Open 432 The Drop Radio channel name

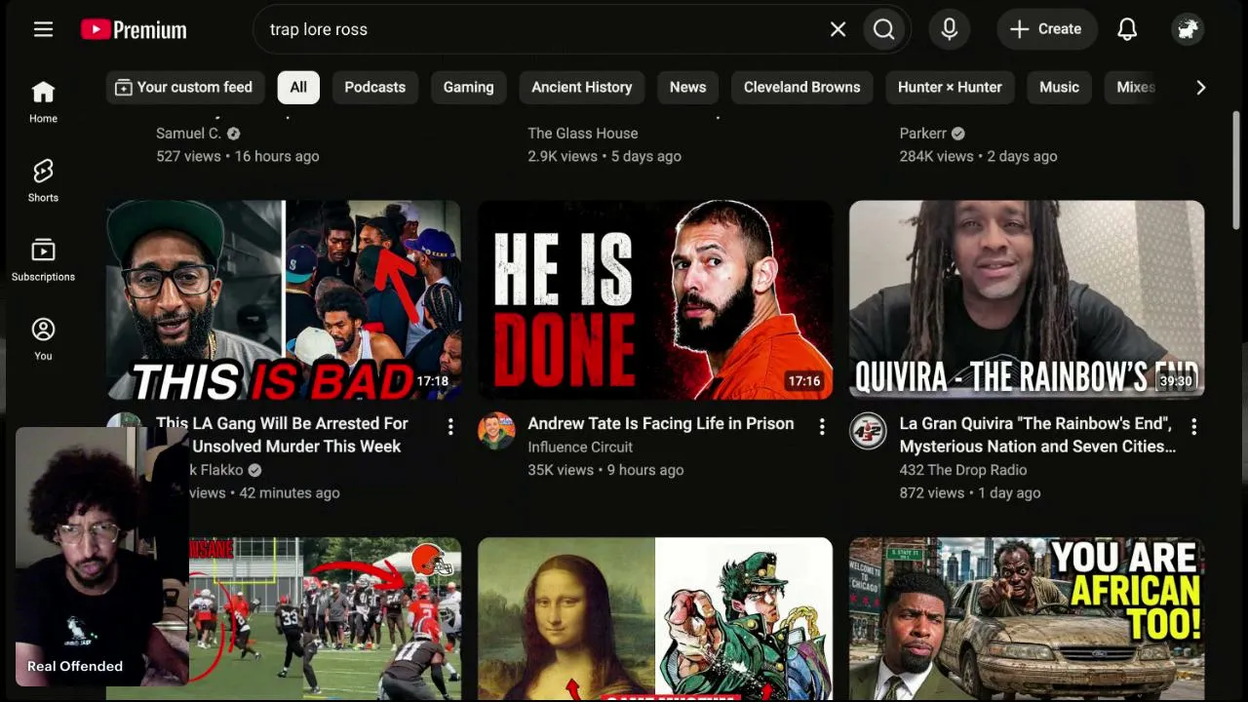pyautogui.click(x=962, y=470)
